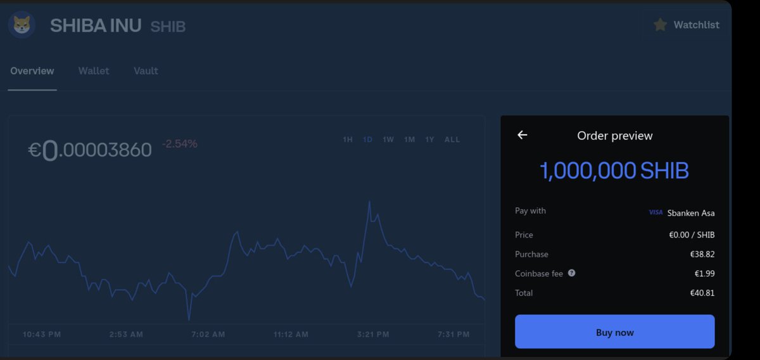Viewport: 760px width, 360px height.
Task: Click the VISA card logo
Action: coord(655,212)
